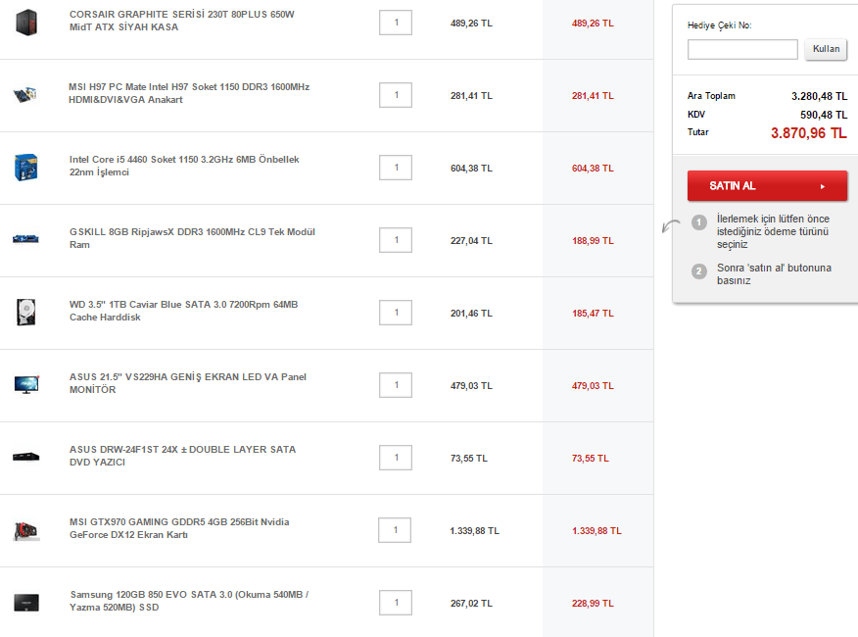Click the WD Caviar Blue hard disk image

25,313
